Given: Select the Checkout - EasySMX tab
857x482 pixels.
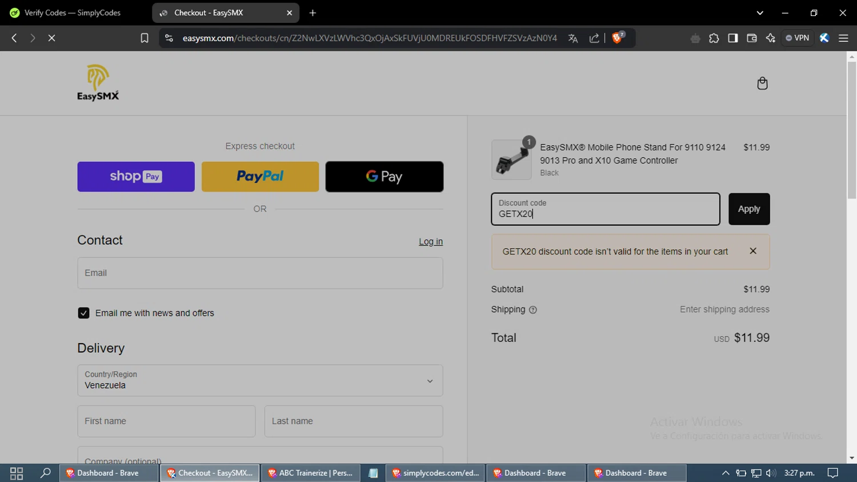Looking at the screenshot, I should (x=226, y=13).
